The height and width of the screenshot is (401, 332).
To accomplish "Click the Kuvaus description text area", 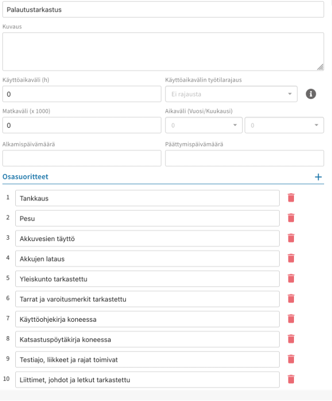I will point(163,51).
